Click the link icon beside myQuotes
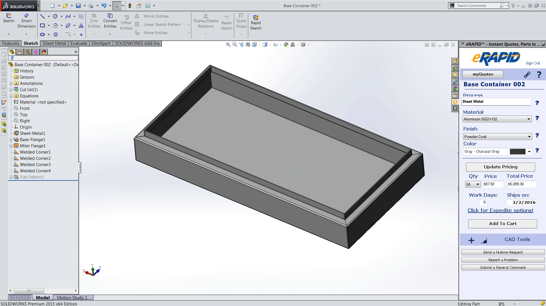 point(527,75)
